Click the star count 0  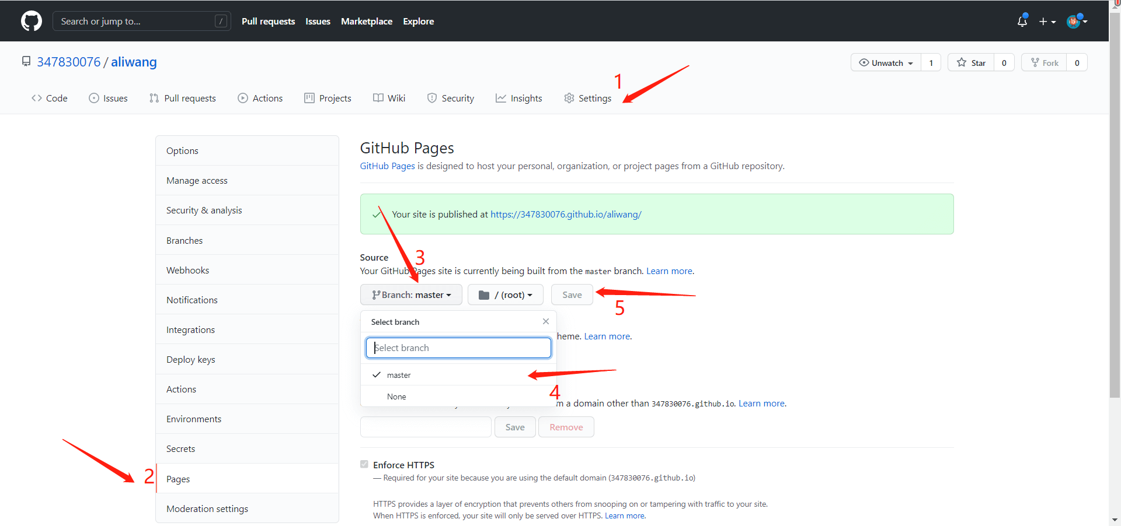pyautogui.click(x=1004, y=62)
